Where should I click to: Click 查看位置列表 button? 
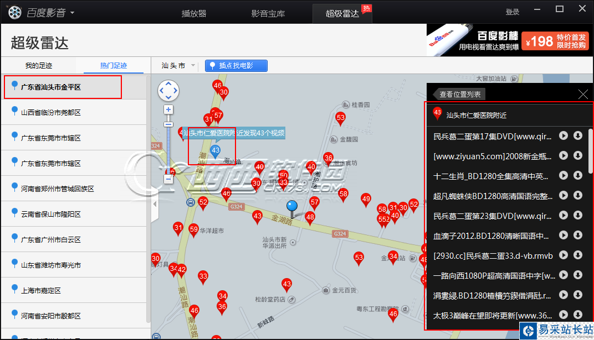(459, 94)
